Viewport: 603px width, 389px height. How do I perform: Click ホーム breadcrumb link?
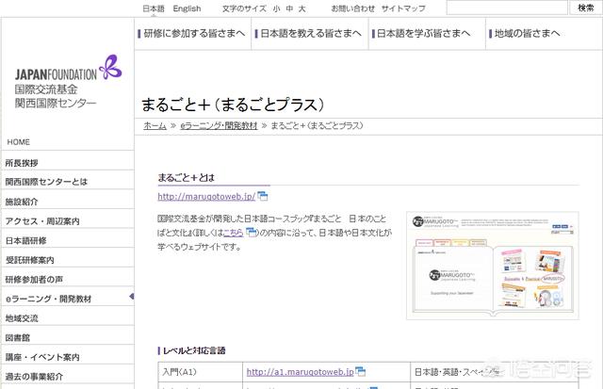(155, 125)
